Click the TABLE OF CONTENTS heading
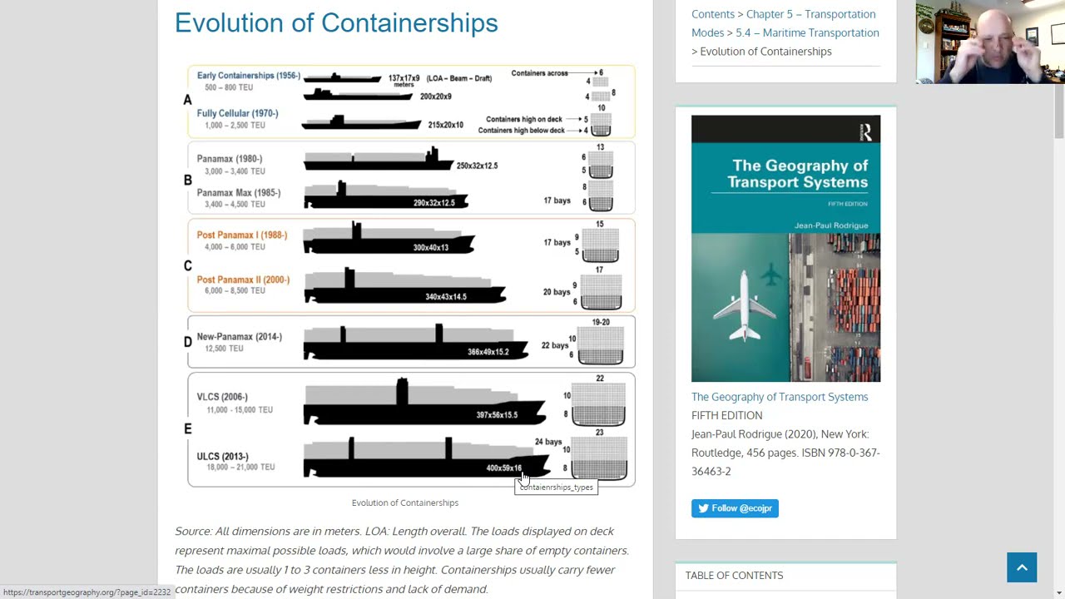 point(734,575)
